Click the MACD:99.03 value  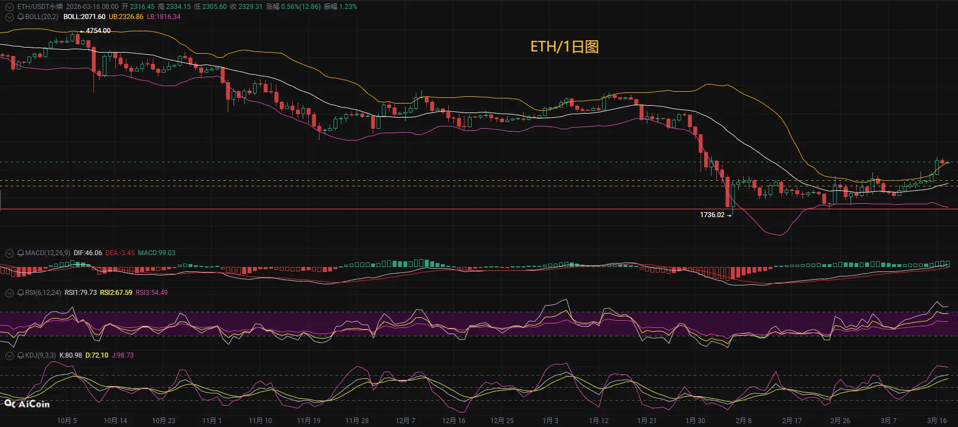point(157,253)
